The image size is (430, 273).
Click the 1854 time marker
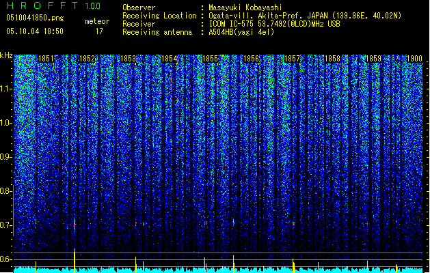(170, 59)
